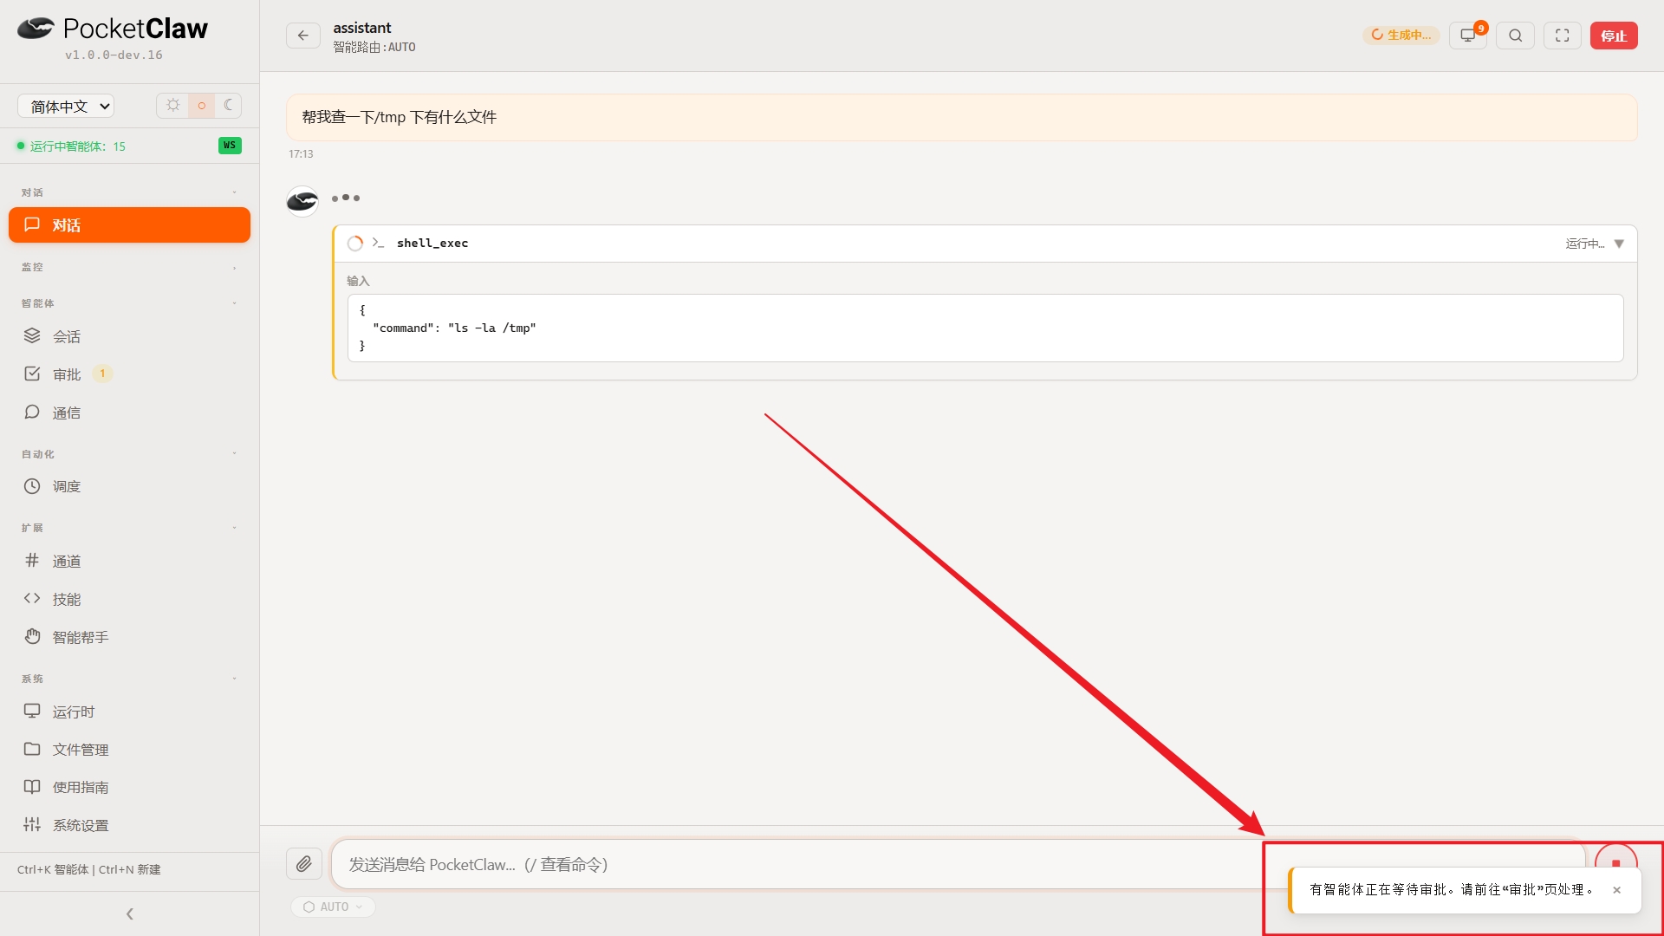Click the user message 帮我查一下/tmp 下有什么文件
The height and width of the screenshot is (936, 1664).
962,118
